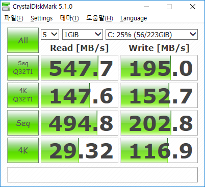
Task: Click the empty comment field at bottom
Action: 102,175
